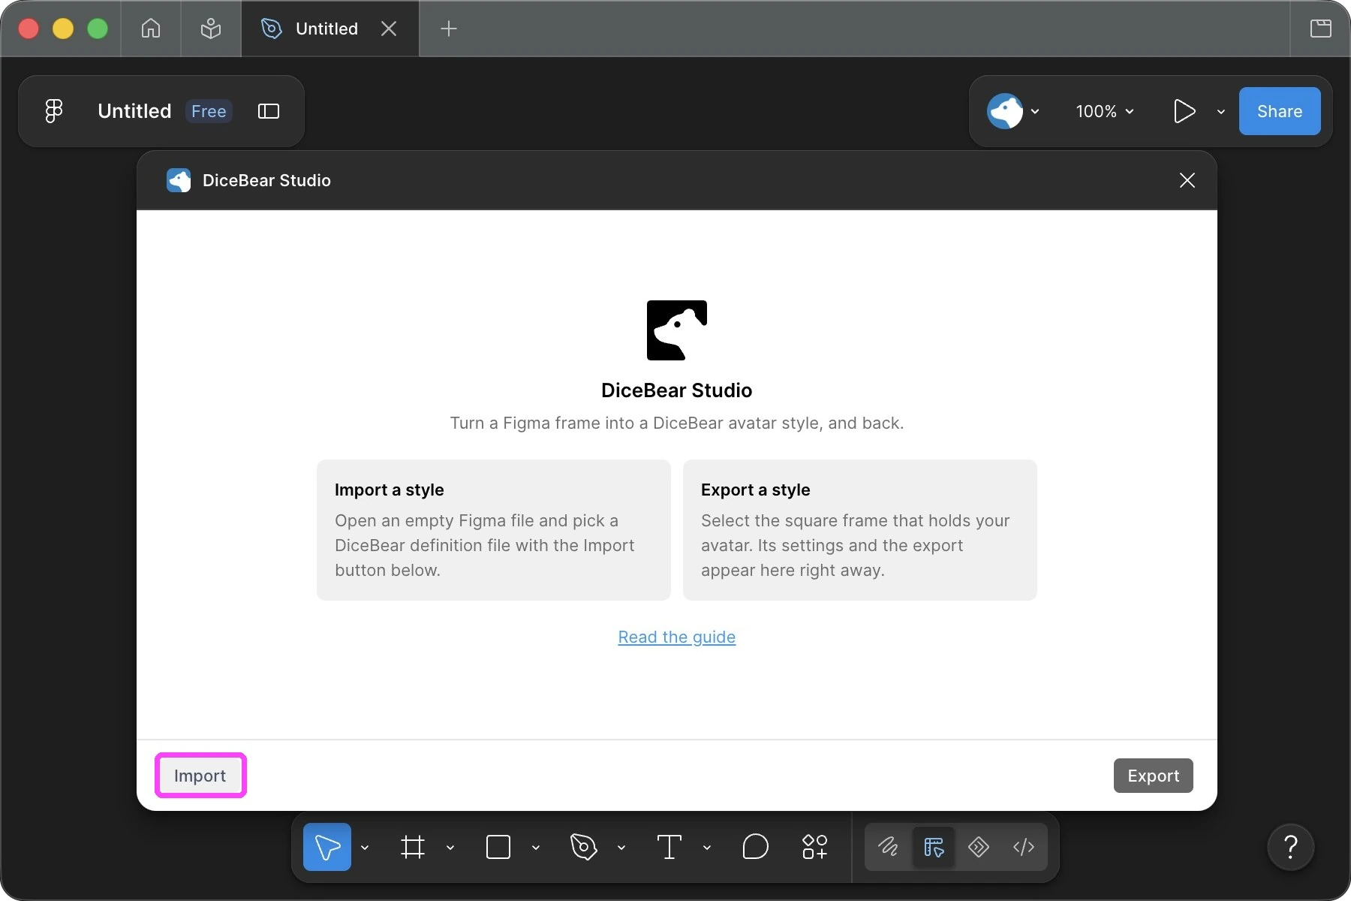Click the Share button
Viewport: 1351px width, 901px height.
click(x=1280, y=111)
